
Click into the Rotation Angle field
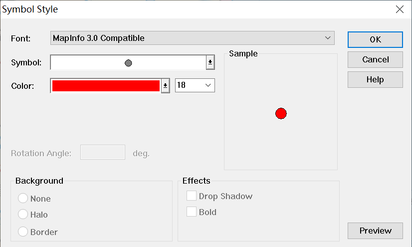(103, 153)
